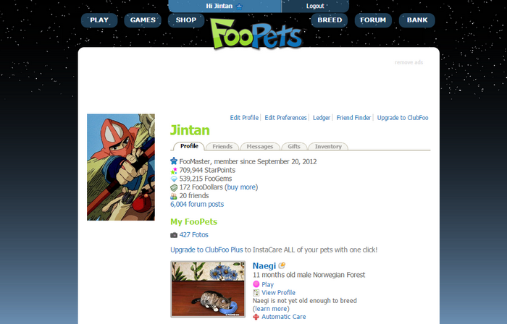Click the FooGems diamond icon
The image size is (507, 324).
(174, 179)
